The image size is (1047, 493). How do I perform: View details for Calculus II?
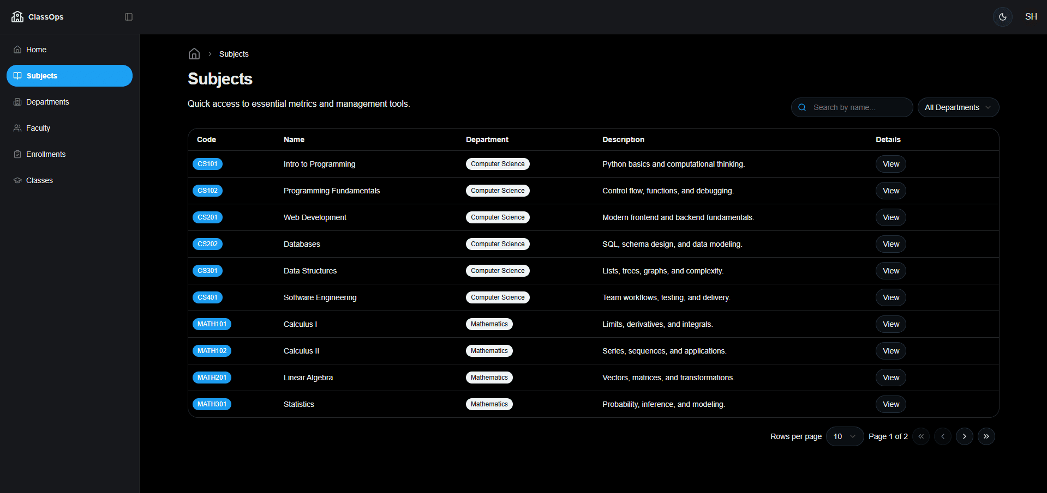[891, 351]
